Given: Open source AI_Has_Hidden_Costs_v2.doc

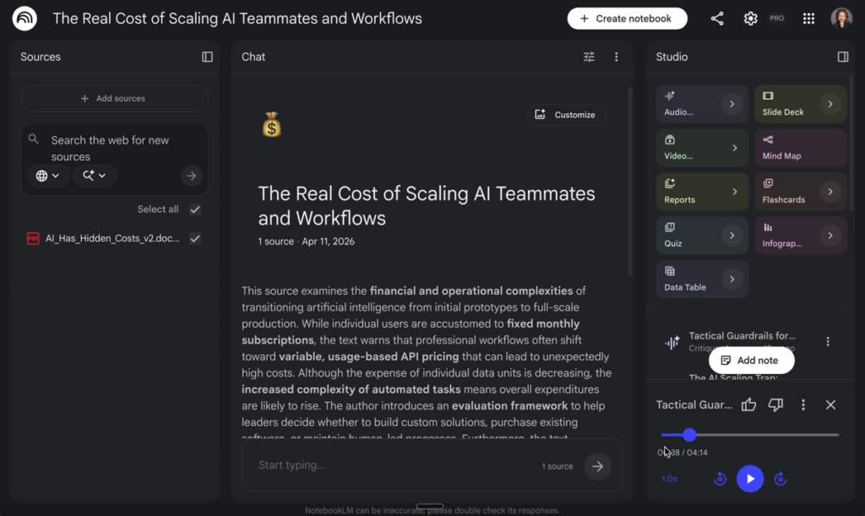Looking at the screenshot, I should click(112, 238).
